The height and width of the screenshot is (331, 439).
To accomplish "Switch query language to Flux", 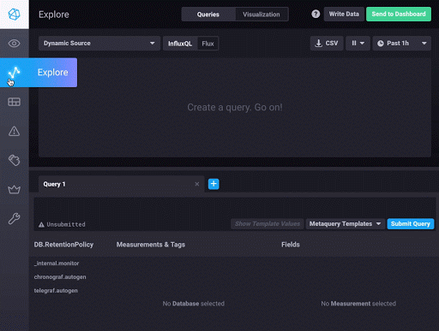I will 207,44.
